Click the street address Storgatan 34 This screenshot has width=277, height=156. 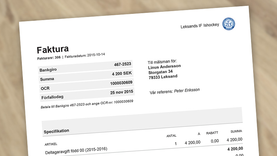(x=161, y=72)
